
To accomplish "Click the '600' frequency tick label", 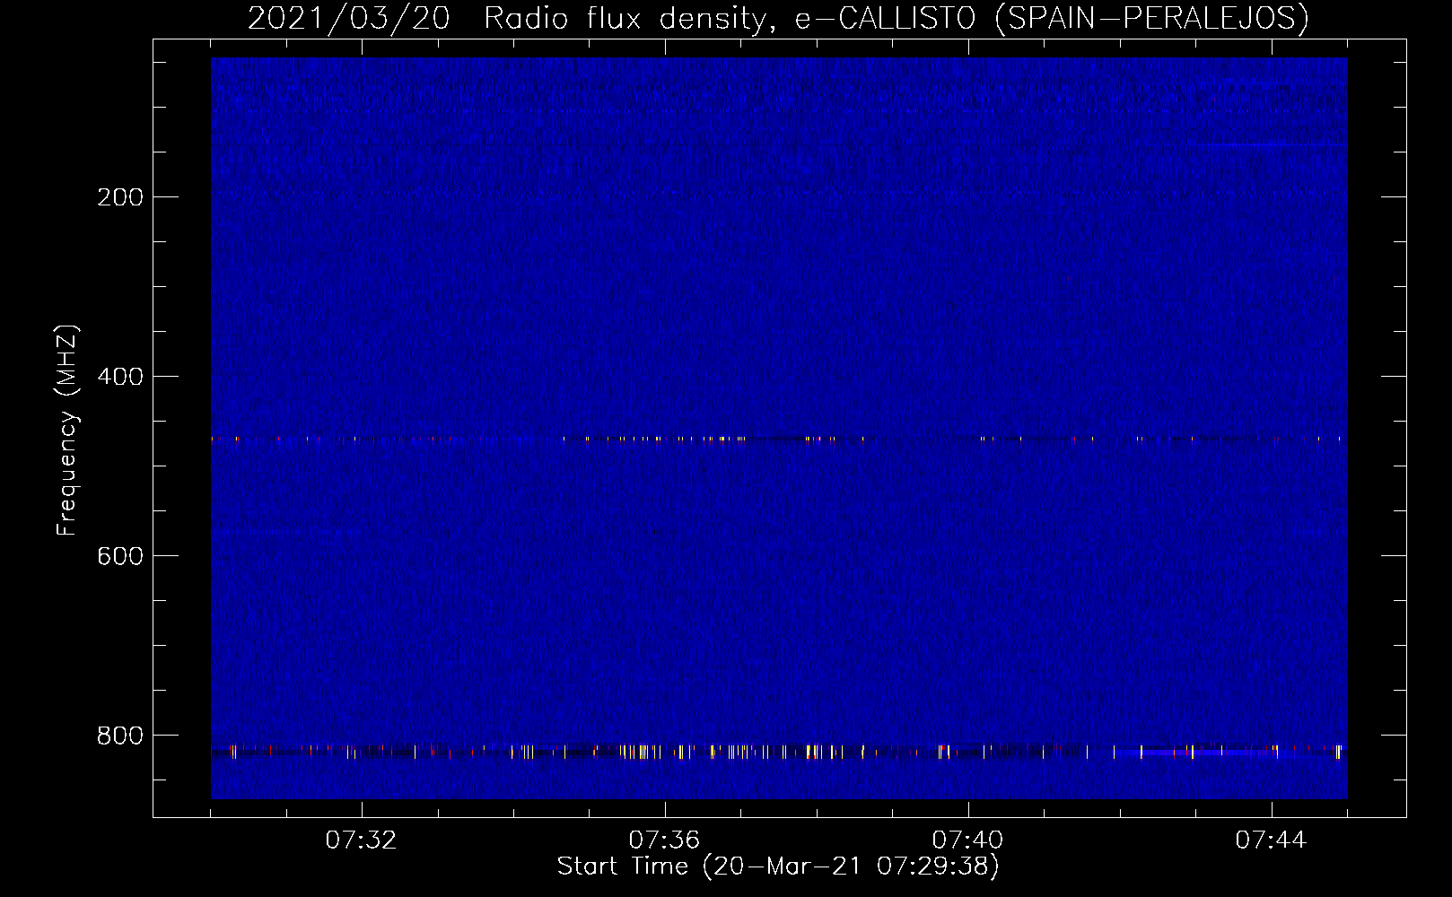I will click(120, 556).
